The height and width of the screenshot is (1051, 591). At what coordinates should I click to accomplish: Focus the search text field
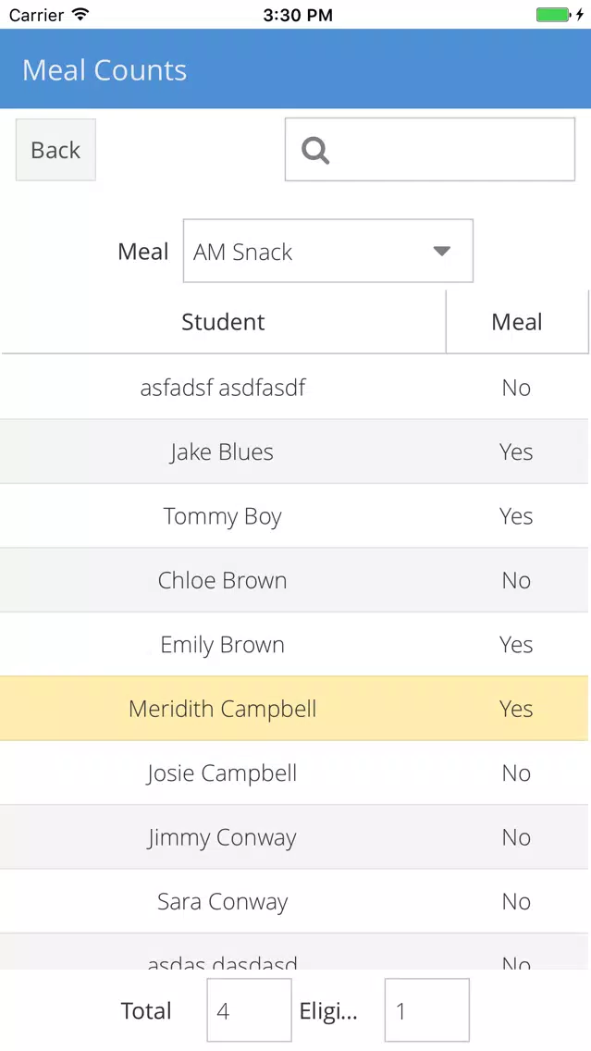[x=429, y=150]
